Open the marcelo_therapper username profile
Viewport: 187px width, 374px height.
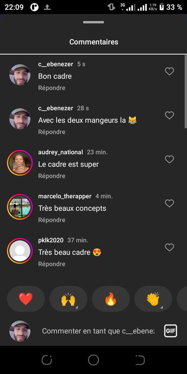coord(65,196)
